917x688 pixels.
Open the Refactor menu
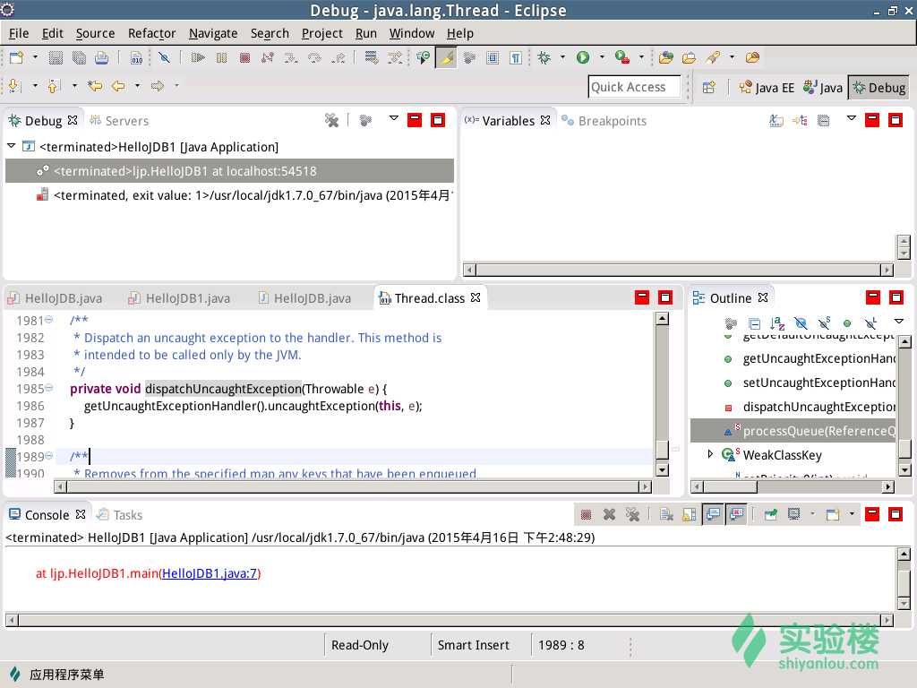pyautogui.click(x=151, y=33)
